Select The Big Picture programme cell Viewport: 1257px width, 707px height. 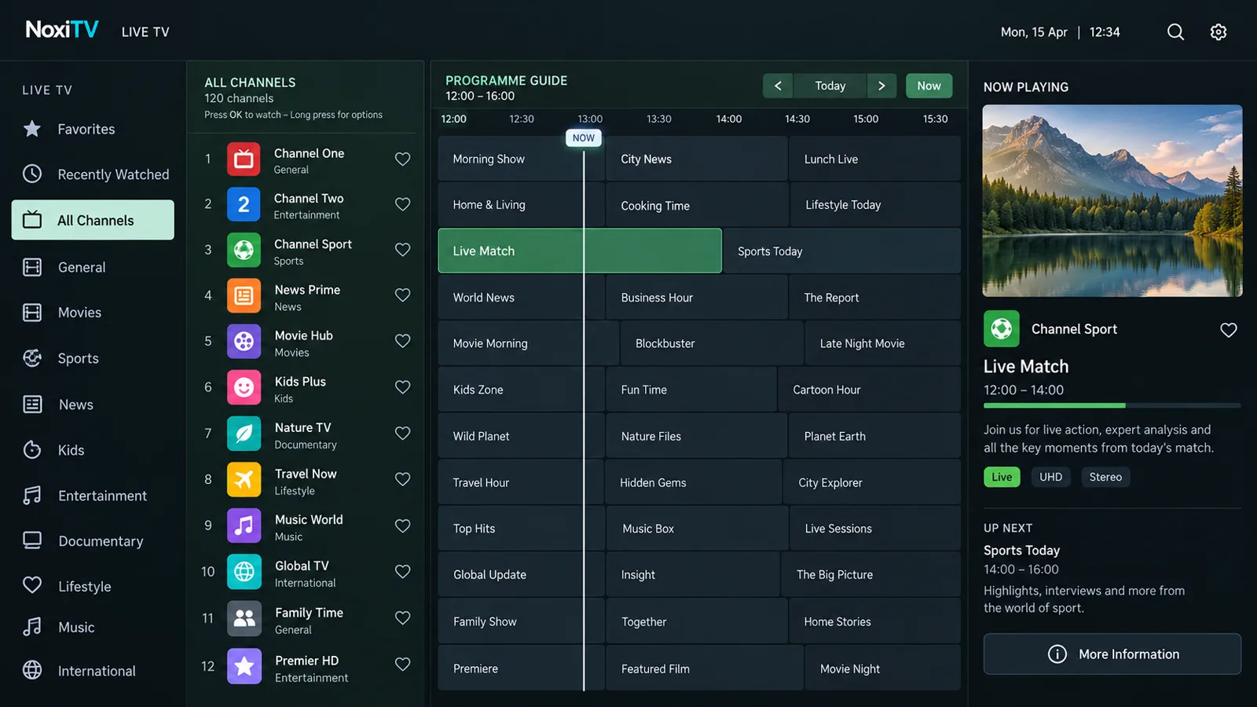(871, 574)
